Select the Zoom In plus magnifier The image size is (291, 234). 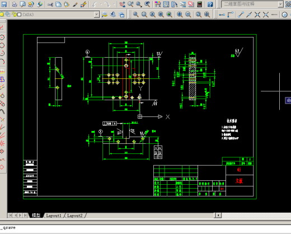point(180,15)
